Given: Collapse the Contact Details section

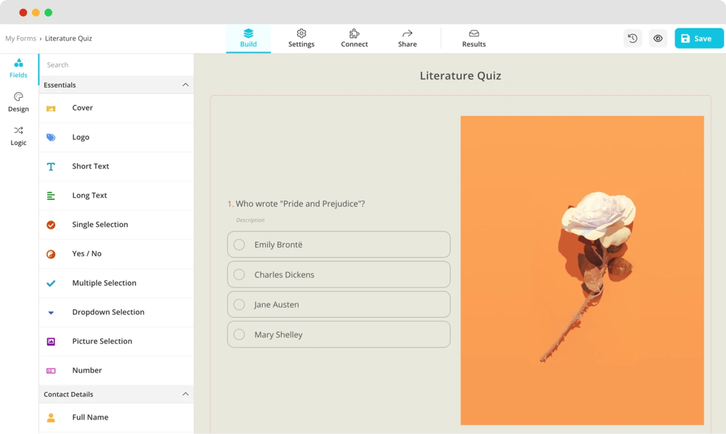Looking at the screenshot, I should click(187, 394).
